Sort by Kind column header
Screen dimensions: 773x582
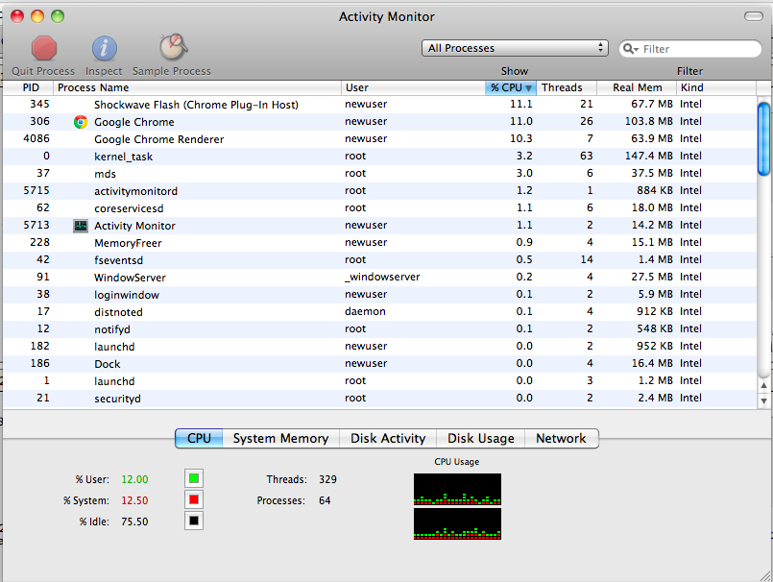(716, 87)
